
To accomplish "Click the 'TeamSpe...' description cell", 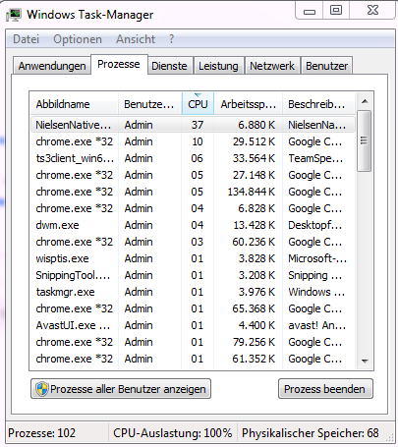I will click(x=315, y=158).
